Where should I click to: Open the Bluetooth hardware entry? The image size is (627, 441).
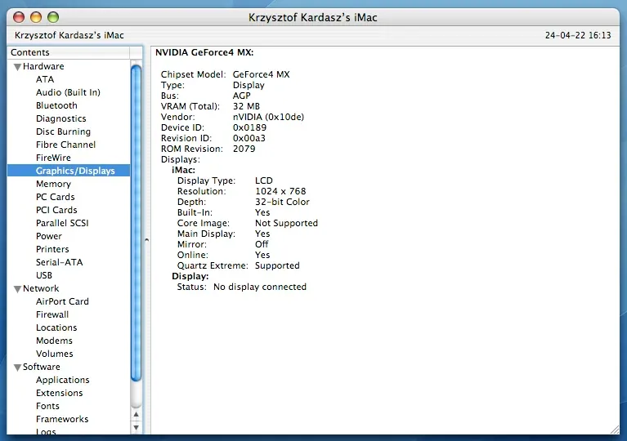(x=56, y=105)
